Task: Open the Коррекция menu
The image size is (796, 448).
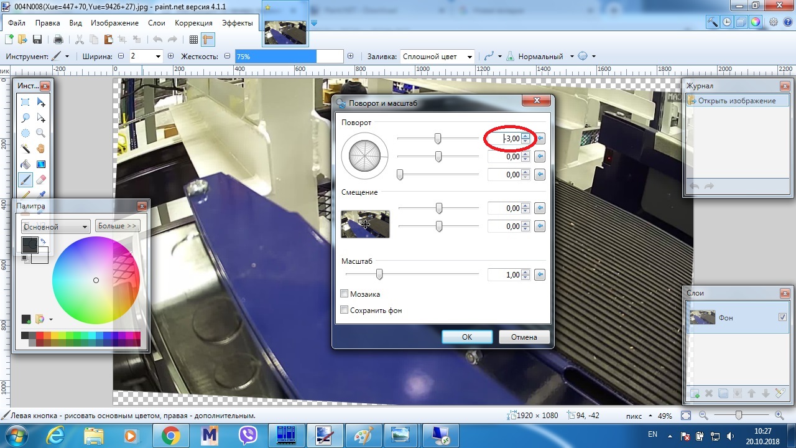Action: [x=194, y=23]
